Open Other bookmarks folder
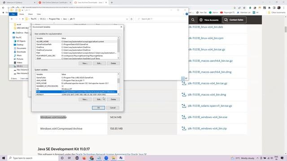The width and height of the screenshot is (287, 161). tap(277, 13)
